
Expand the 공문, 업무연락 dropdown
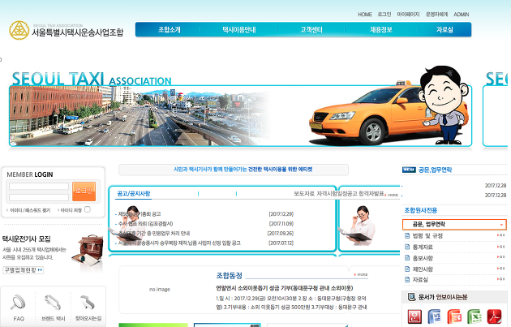tap(454, 224)
